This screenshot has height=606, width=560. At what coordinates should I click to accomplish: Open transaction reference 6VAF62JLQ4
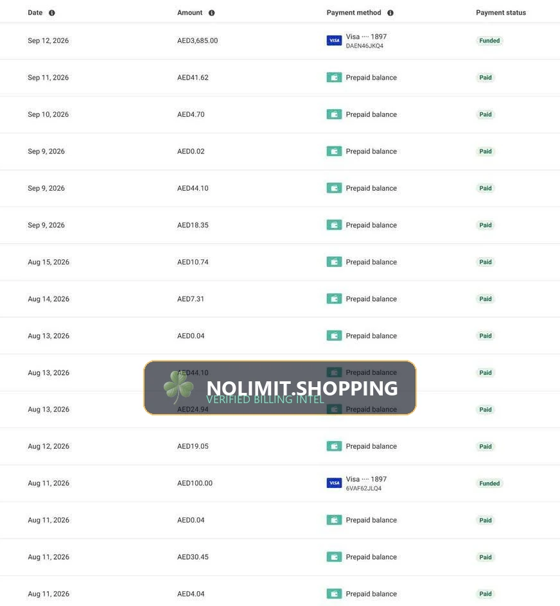(x=363, y=488)
